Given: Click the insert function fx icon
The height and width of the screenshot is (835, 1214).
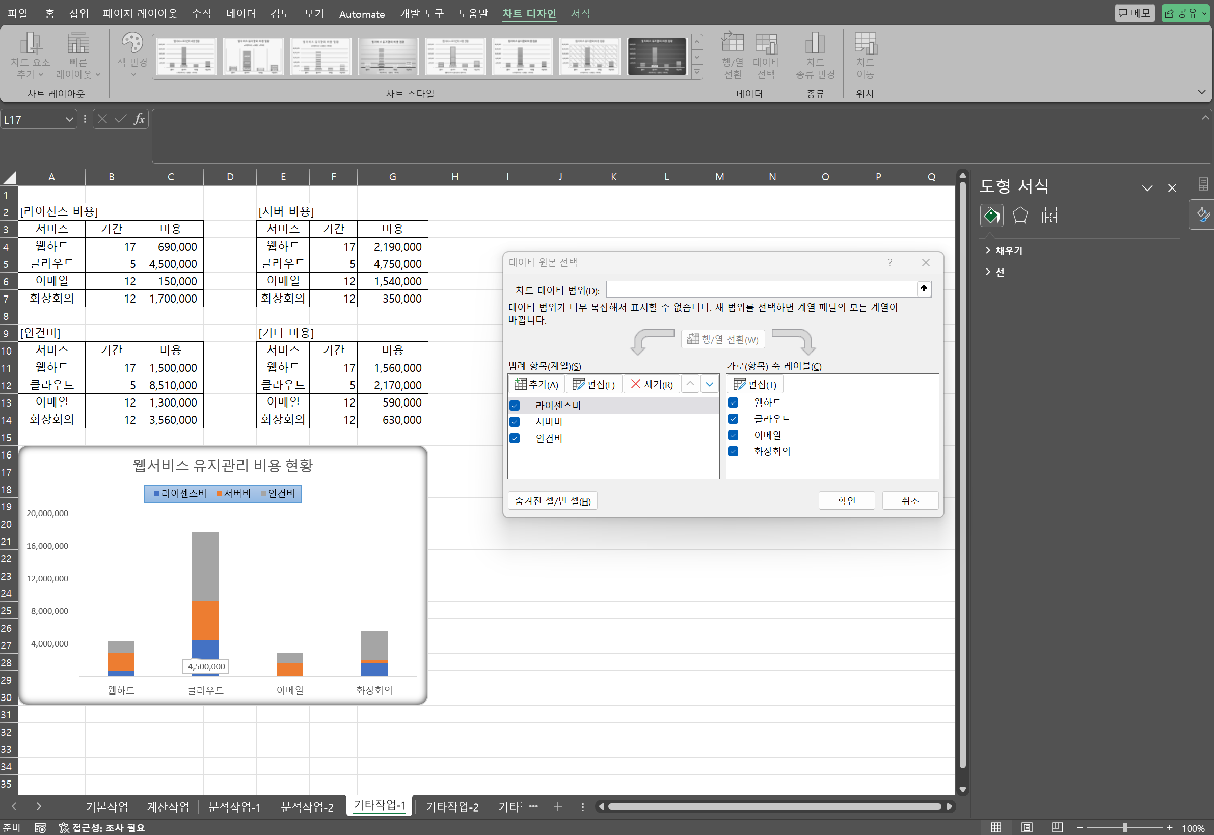Looking at the screenshot, I should [139, 119].
